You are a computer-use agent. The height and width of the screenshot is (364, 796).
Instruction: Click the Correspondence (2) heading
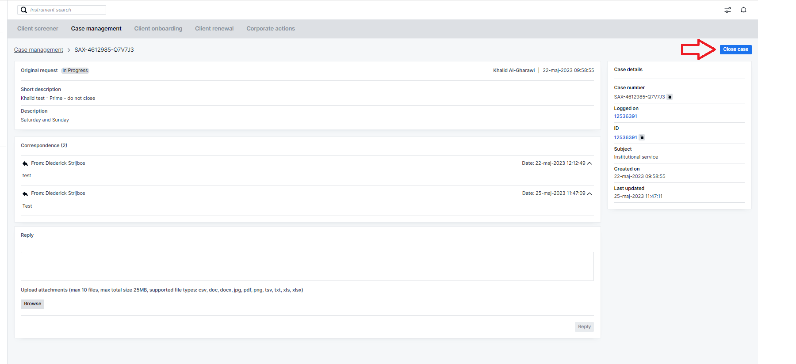coord(44,145)
